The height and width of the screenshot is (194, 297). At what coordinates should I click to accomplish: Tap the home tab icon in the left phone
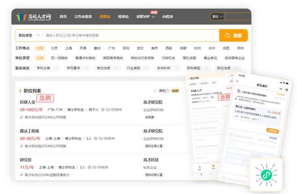(200, 167)
